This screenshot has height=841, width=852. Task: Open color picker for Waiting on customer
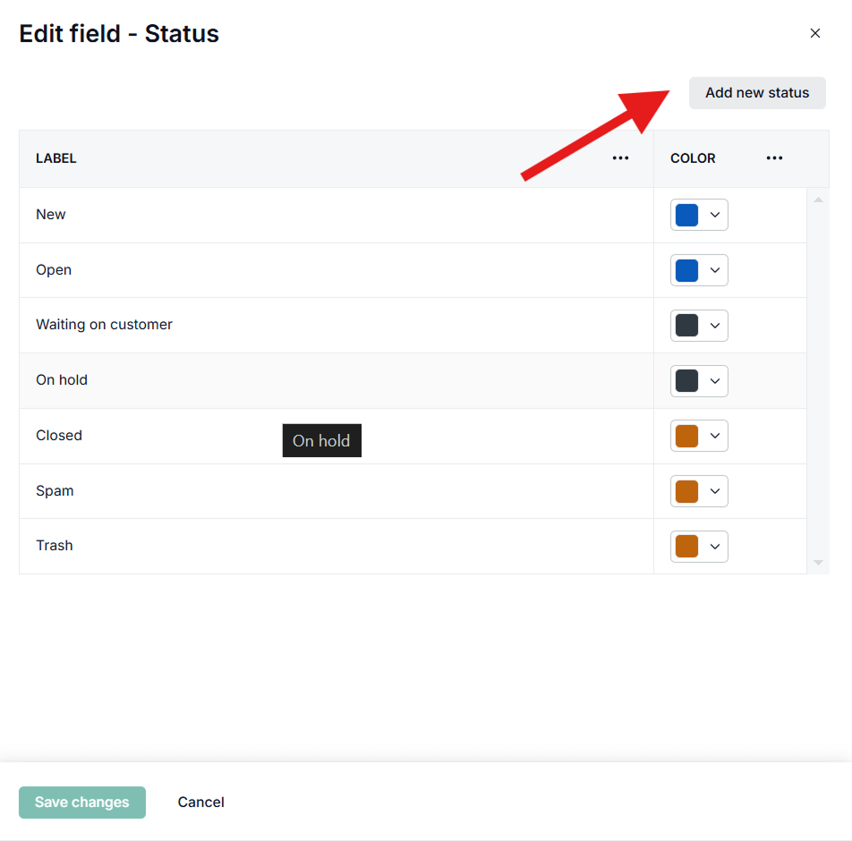tap(699, 326)
